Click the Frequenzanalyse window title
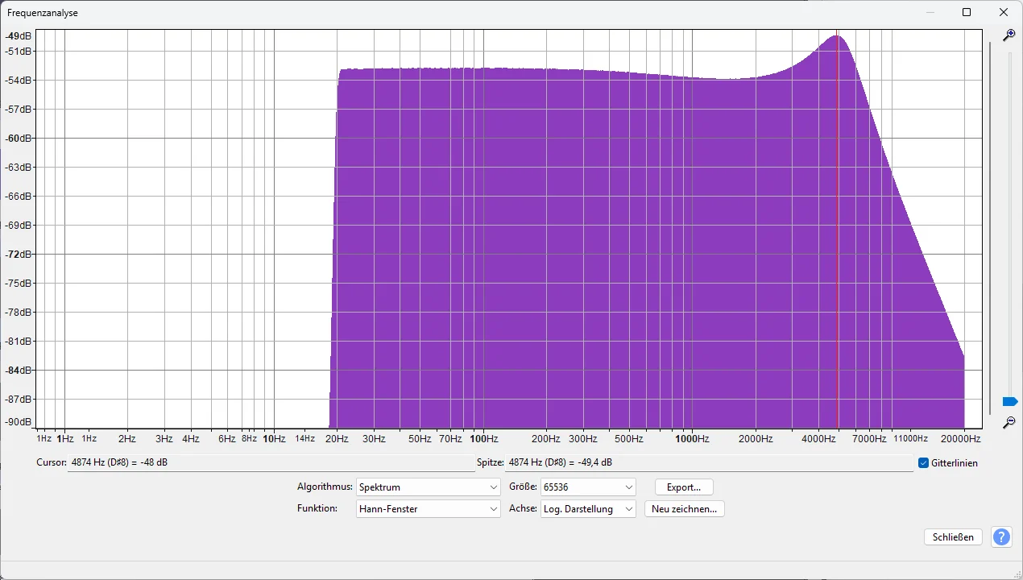 (x=43, y=13)
